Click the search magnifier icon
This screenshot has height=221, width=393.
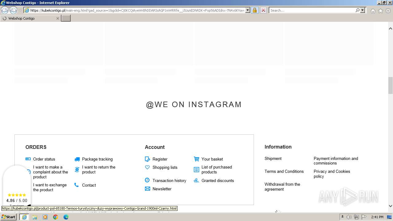coord(357,10)
